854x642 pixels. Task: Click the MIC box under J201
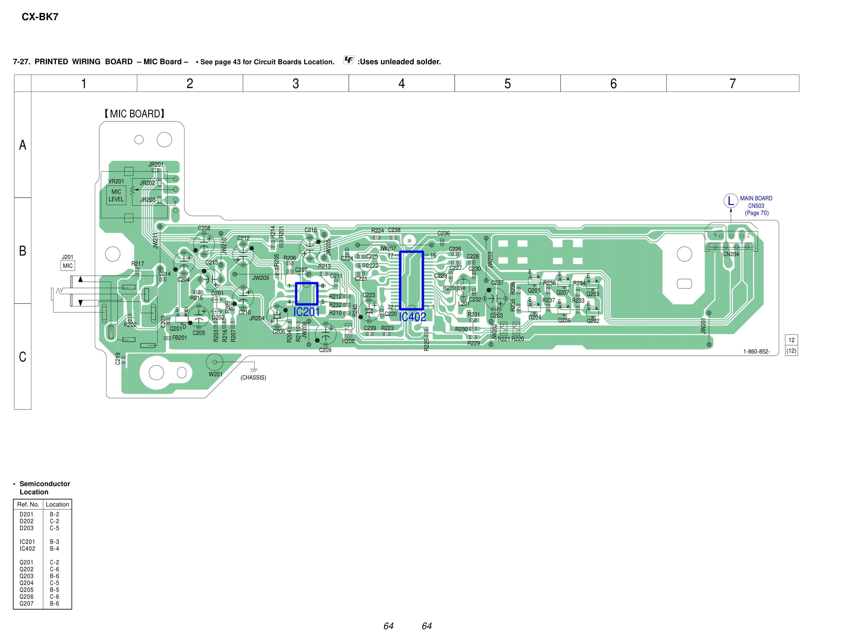pyautogui.click(x=68, y=266)
